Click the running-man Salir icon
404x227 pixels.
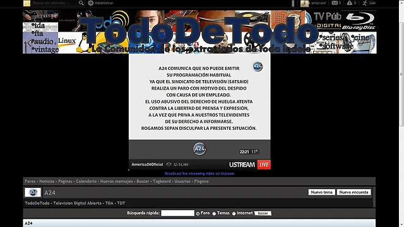click(x=365, y=3)
